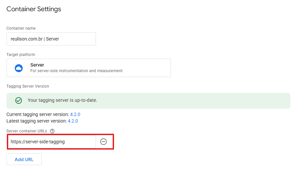Click the bold Server title in platform card
Image resolution: width=296 pixels, height=169 pixels.
37,65
